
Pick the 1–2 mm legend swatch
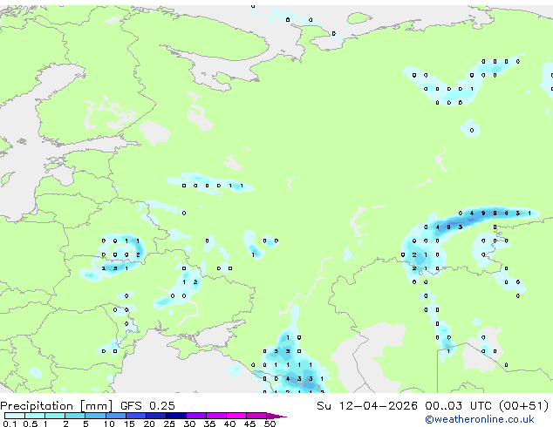(55, 416)
